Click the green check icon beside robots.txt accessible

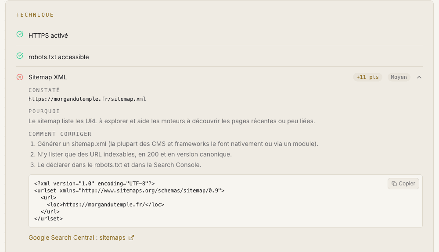pyautogui.click(x=20, y=56)
